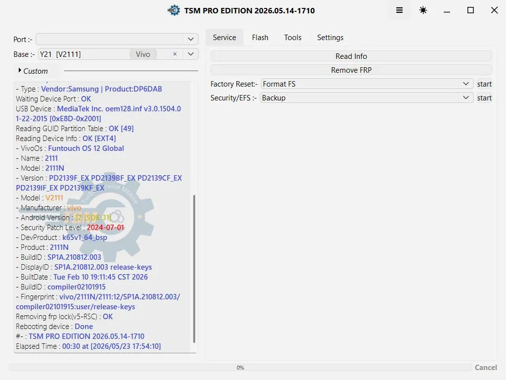This screenshot has width=506, height=380.
Task: Toggle the light/dark theme sun icon
Action: point(423,10)
